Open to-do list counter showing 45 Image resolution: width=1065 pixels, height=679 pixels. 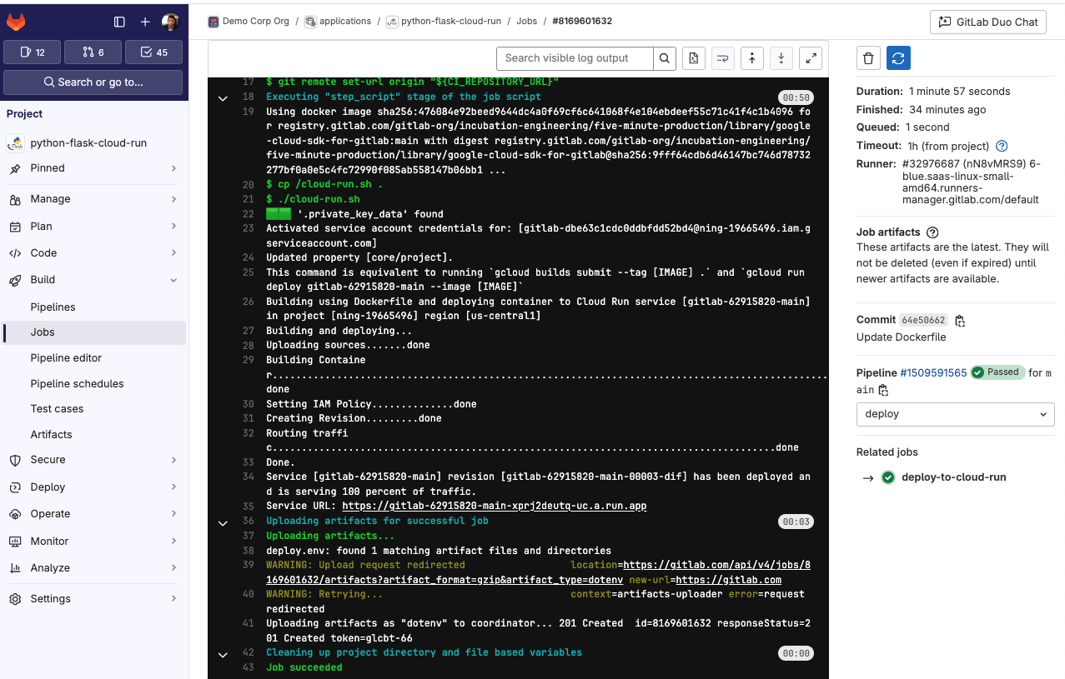point(153,52)
